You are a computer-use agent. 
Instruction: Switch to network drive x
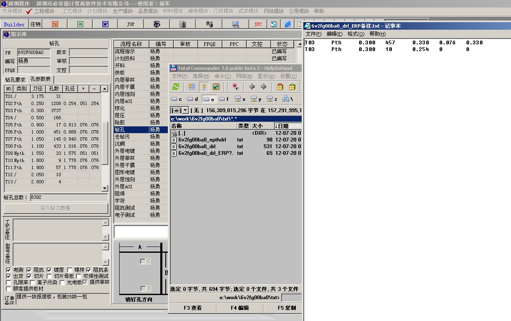coord(240,99)
